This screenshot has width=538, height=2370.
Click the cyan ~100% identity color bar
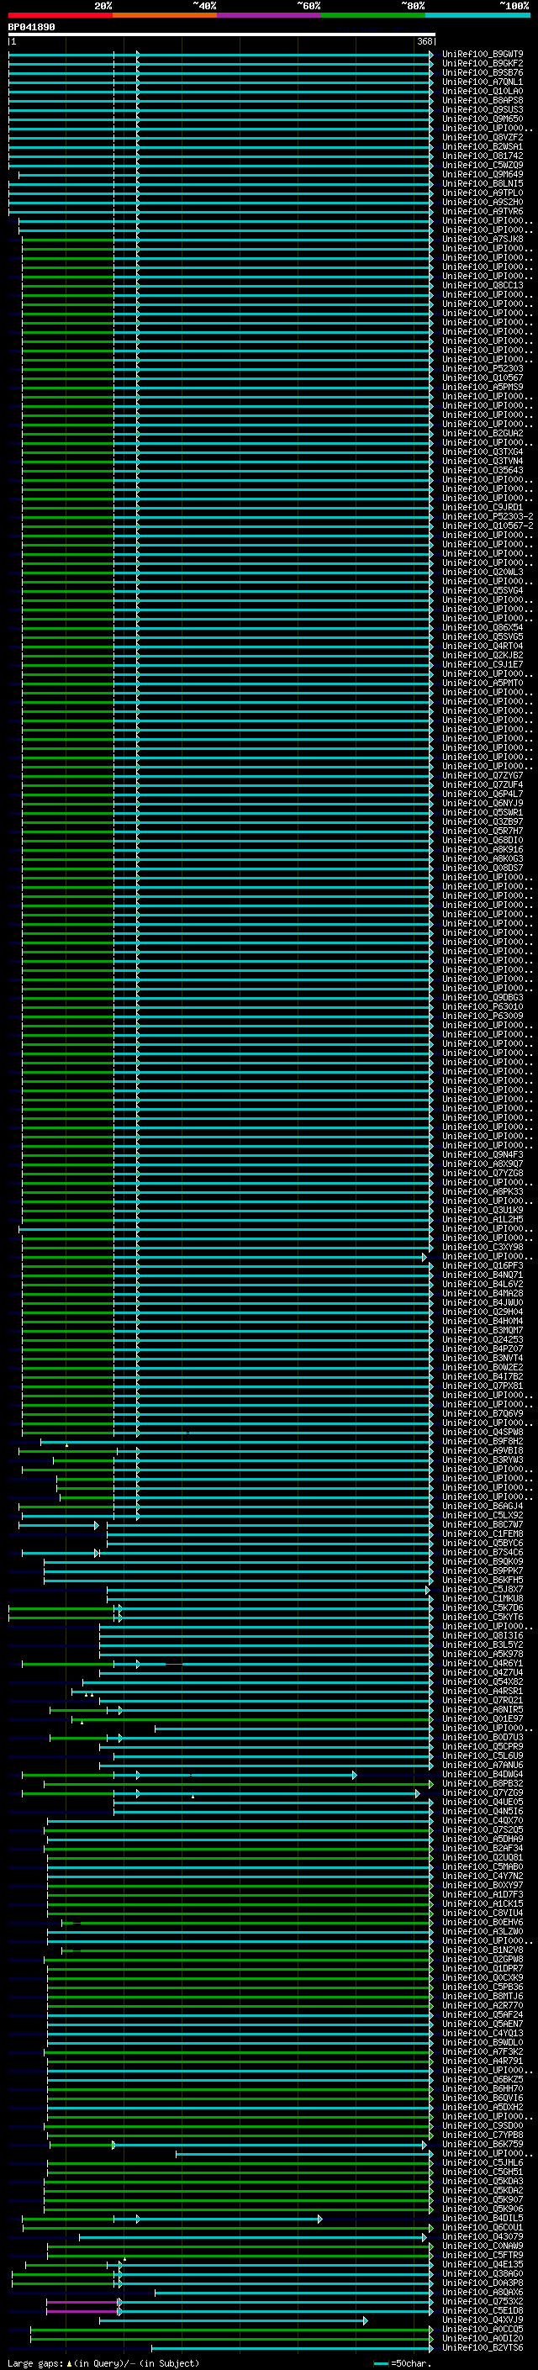(477, 15)
